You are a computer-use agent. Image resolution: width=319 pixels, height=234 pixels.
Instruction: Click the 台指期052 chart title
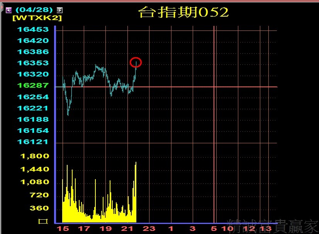183,12
